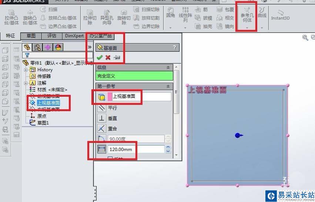Screen dimensions: 315x202
Task: Collapse the 信息 section
Action: [168, 68]
